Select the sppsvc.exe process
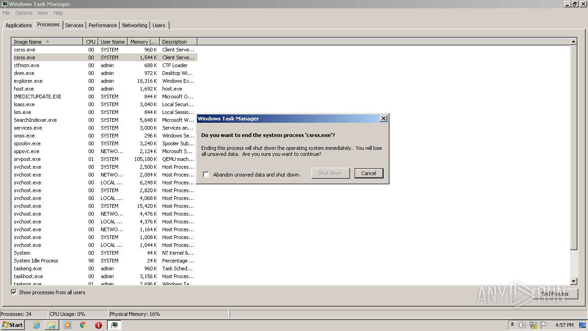 [x=104, y=151]
